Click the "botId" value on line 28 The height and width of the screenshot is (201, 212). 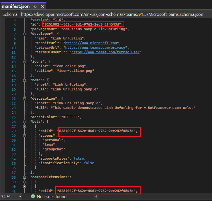(x=96, y=131)
